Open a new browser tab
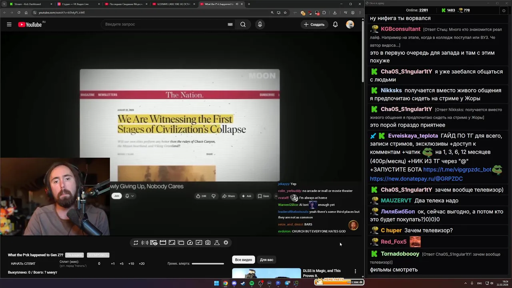 tap(249, 4)
